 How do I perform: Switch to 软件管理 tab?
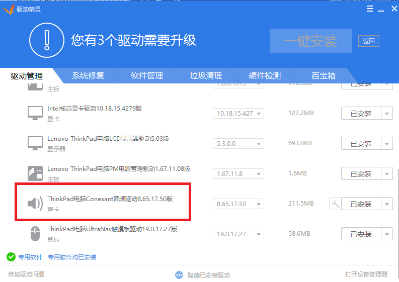pos(147,75)
